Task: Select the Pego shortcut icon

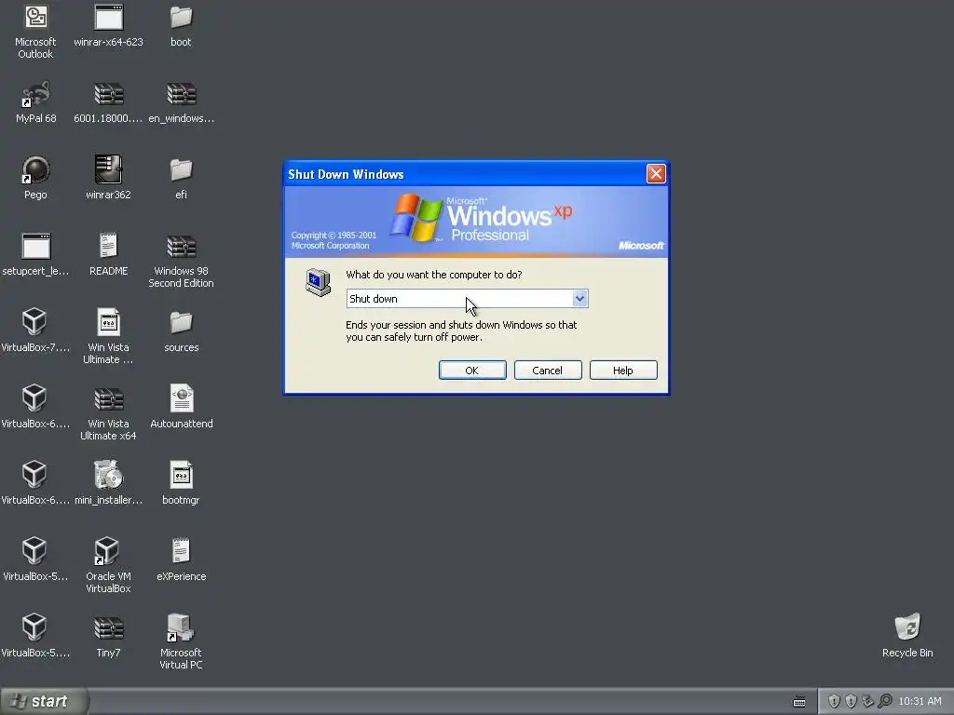Action: [35, 170]
